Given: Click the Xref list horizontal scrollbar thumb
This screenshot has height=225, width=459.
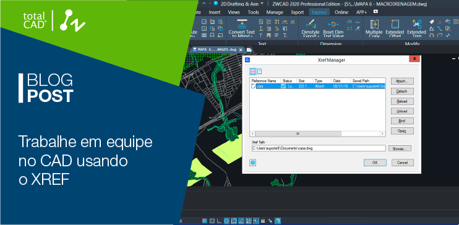Looking at the screenshot, I should [x=298, y=134].
